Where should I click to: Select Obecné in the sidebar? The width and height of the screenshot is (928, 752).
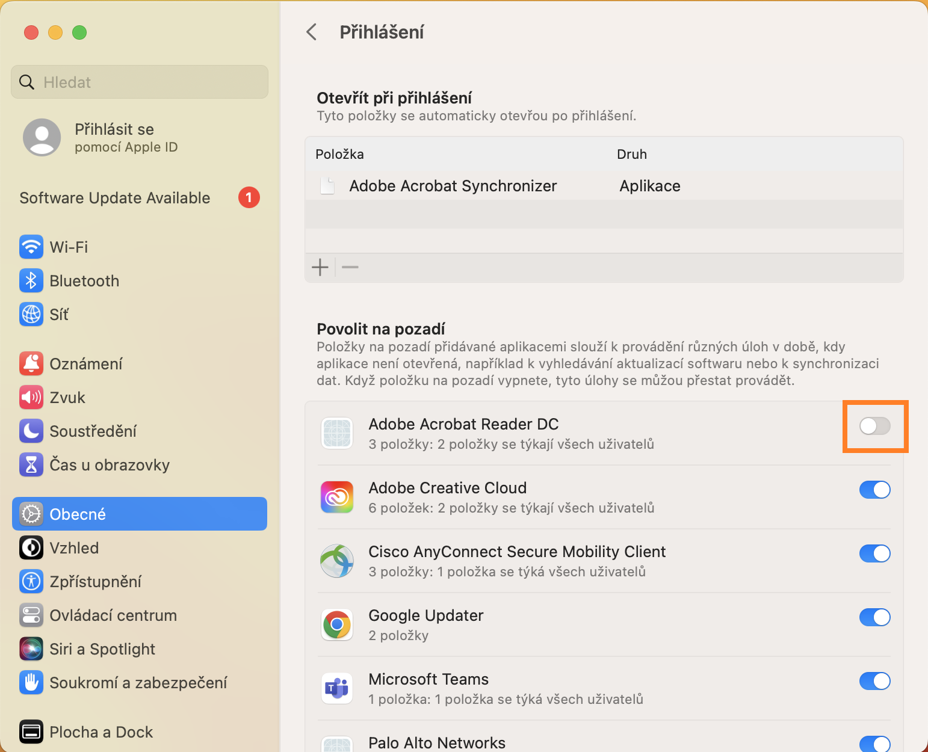[x=140, y=514]
